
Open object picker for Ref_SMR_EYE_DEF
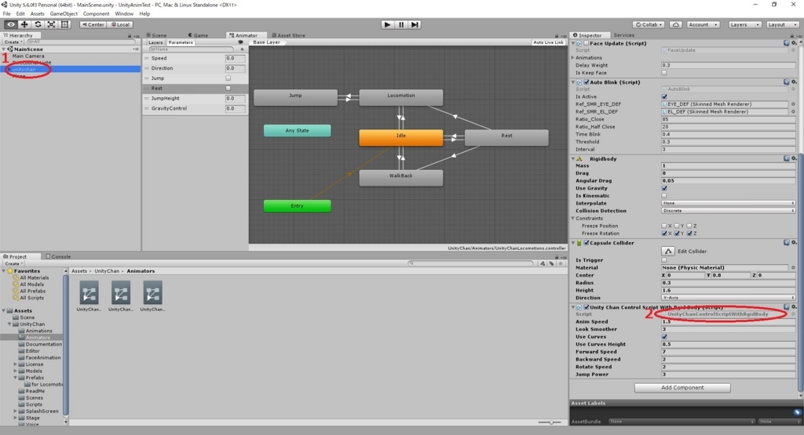tap(793, 104)
